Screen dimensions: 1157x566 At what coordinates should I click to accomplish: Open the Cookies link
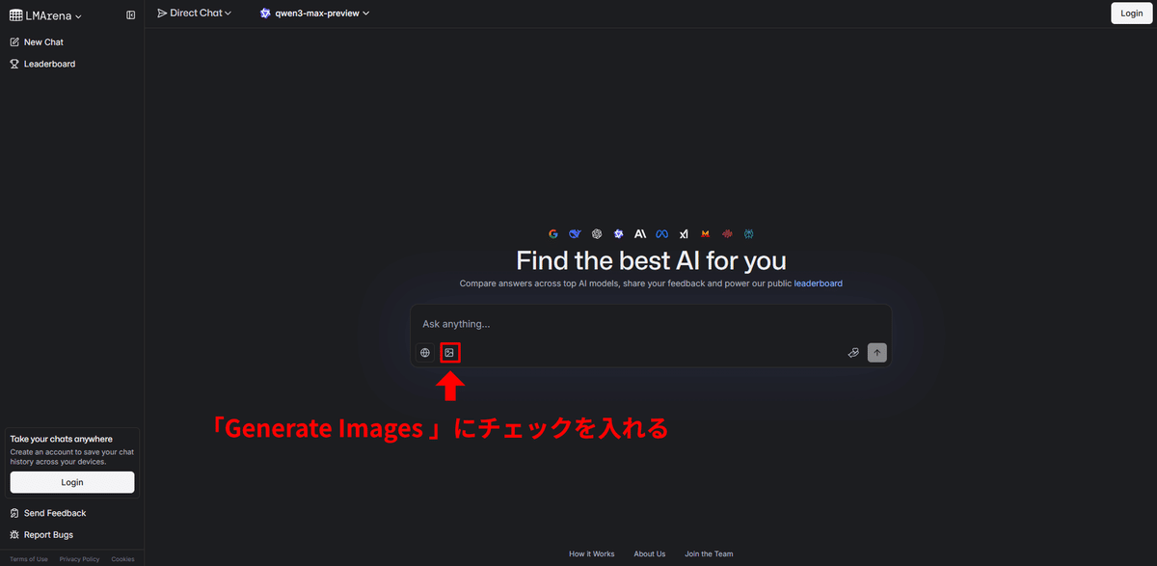[x=122, y=559]
